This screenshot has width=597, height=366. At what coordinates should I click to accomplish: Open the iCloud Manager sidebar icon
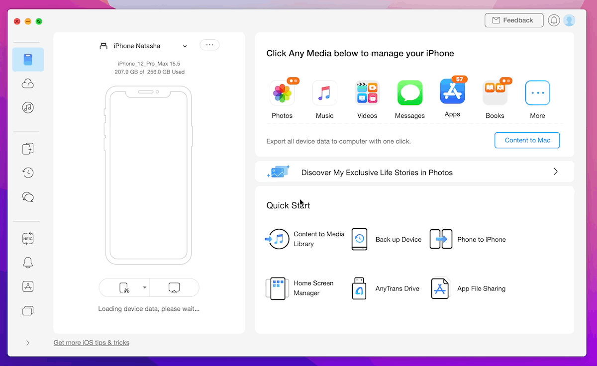28,84
